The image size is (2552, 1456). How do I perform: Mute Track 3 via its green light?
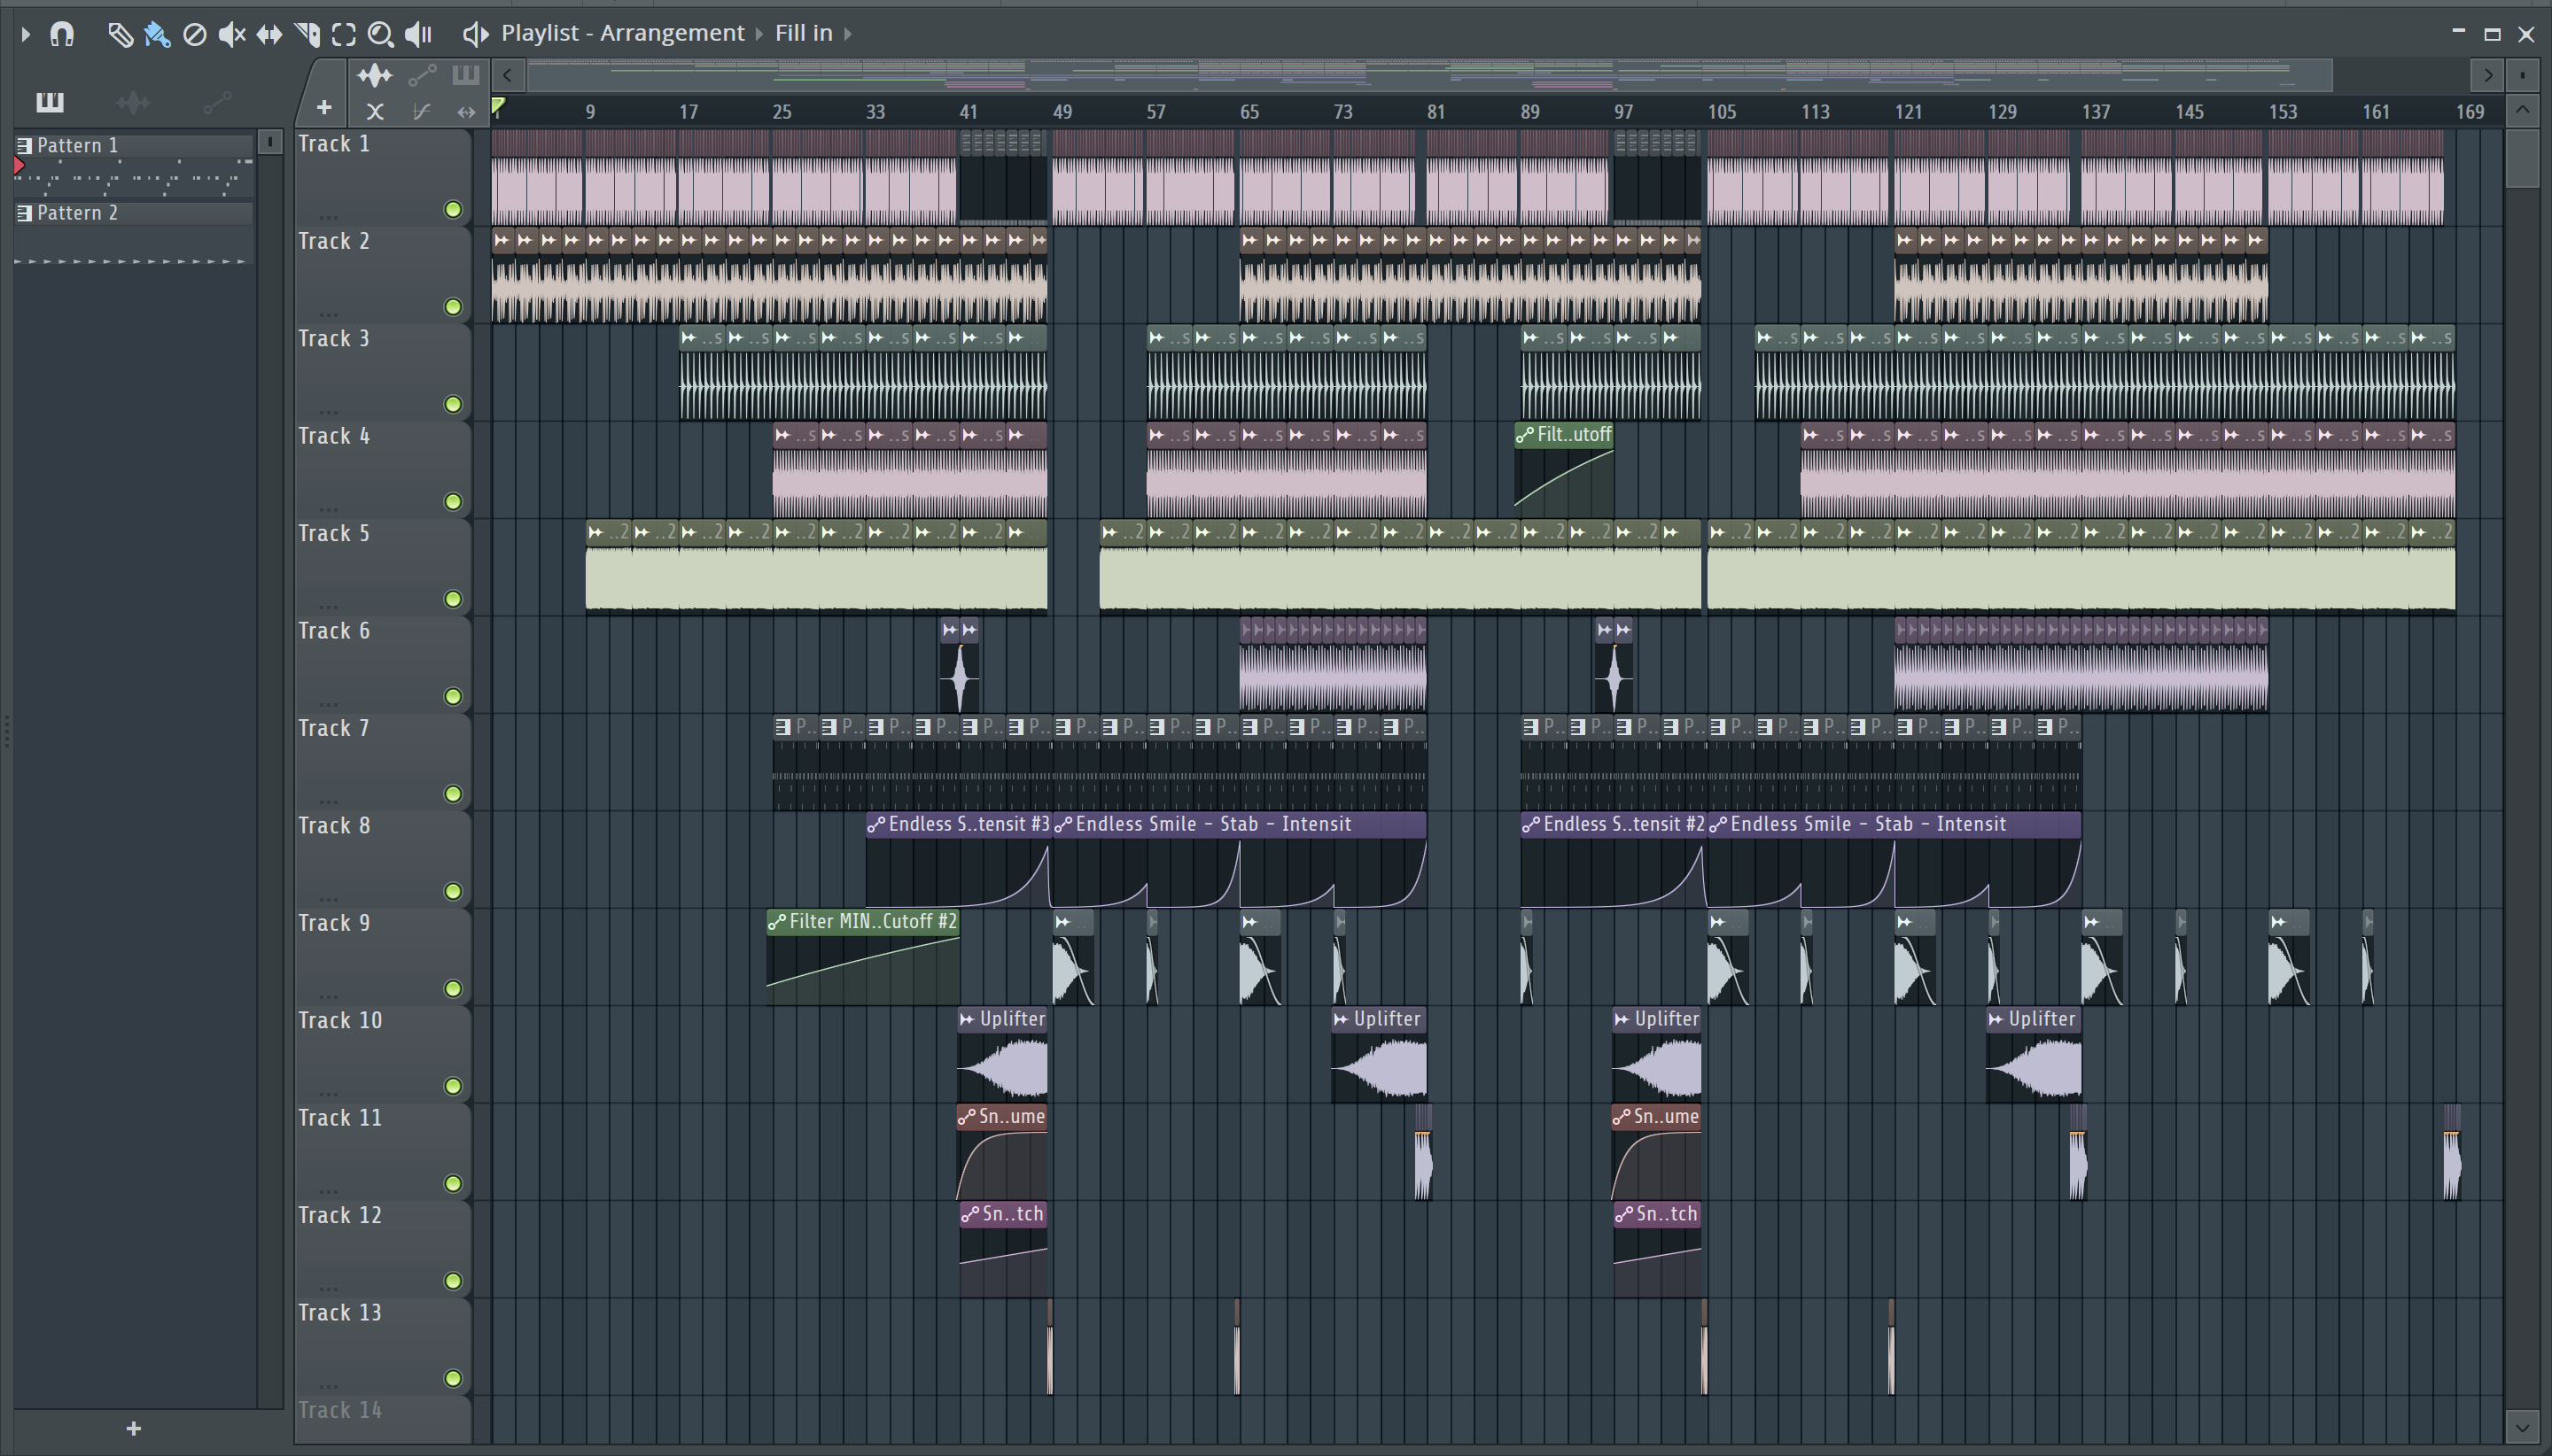[453, 404]
